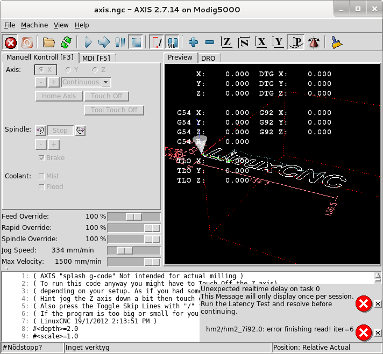Dismiss the hm2_7i92 read error message

tap(378, 333)
